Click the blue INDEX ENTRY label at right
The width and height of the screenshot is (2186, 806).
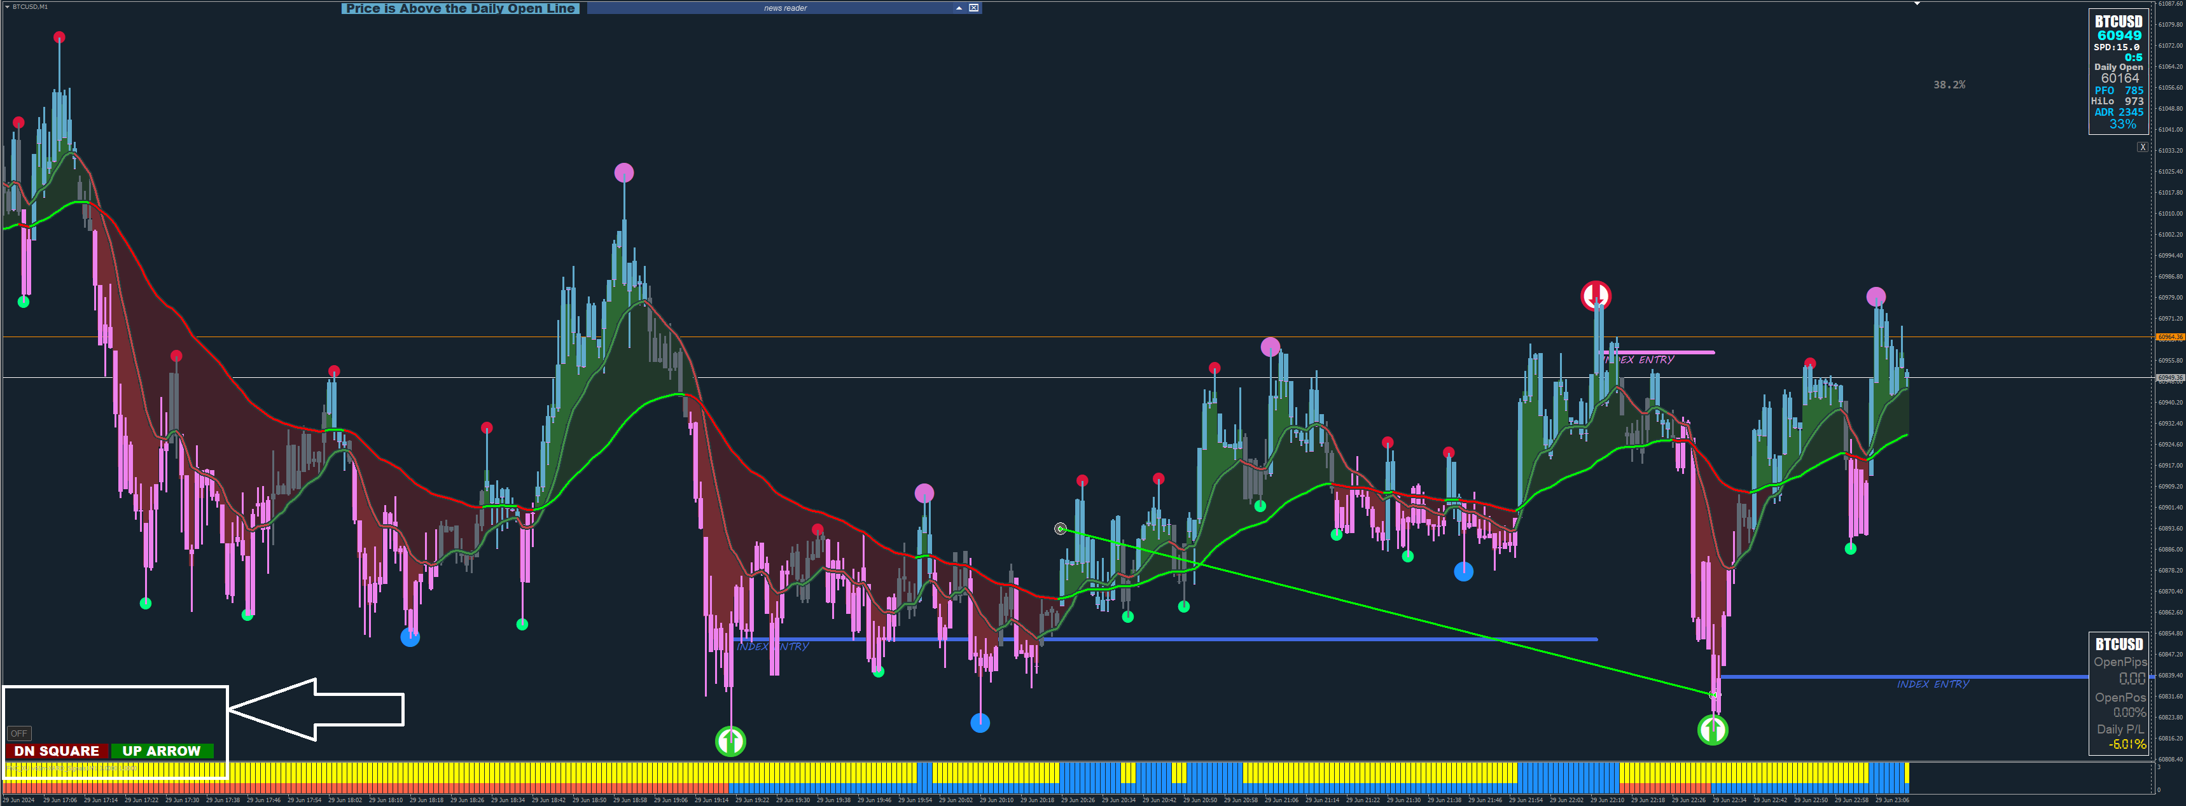pos(1932,684)
